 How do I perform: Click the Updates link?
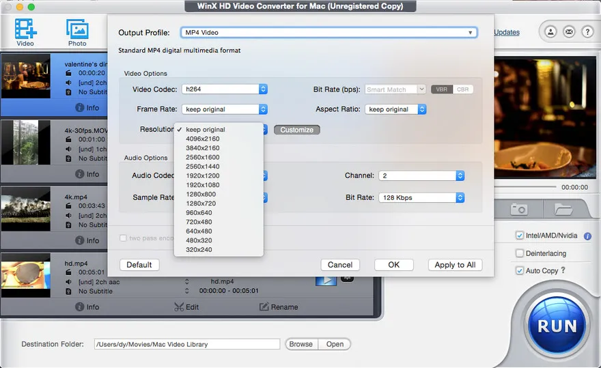point(506,32)
